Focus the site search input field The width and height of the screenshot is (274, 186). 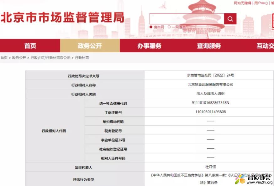click(187, 19)
